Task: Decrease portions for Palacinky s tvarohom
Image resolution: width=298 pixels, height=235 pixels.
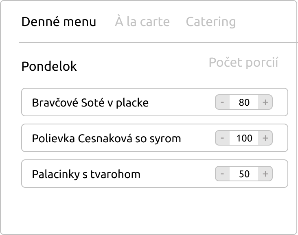Action: (222, 174)
